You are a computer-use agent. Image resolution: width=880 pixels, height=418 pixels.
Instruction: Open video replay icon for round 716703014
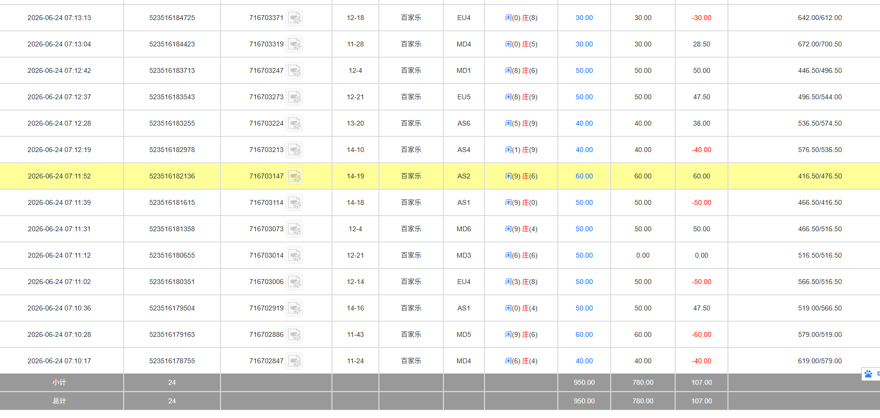point(294,255)
